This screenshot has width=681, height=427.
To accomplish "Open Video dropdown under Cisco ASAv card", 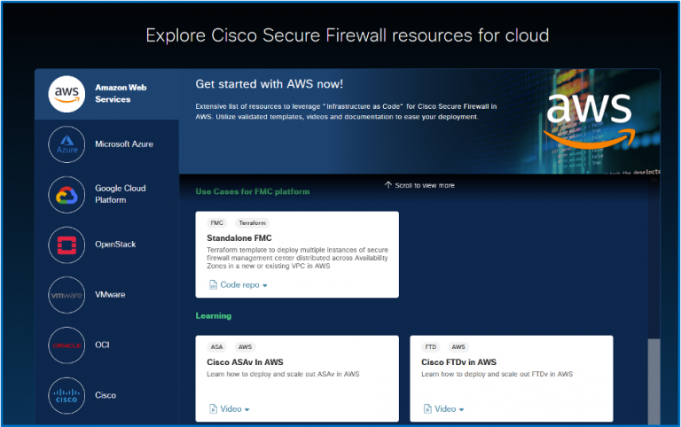I will 247,409.
